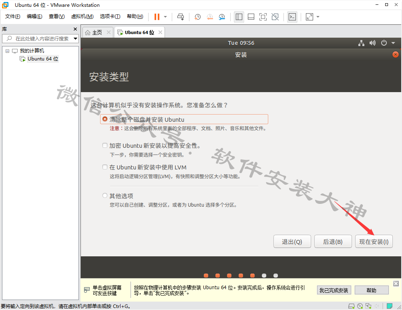Enable 在 Ubuntu 新安装中使用 LVM checkbox
This screenshot has height=310, width=402.
pyautogui.click(x=105, y=167)
